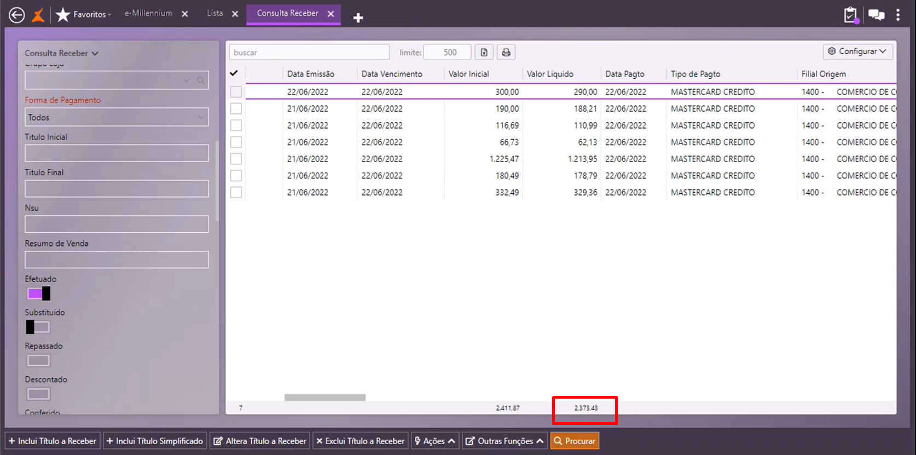The width and height of the screenshot is (916, 455).
Task: Sort by Valor Liquido column header
Action: pyautogui.click(x=550, y=74)
